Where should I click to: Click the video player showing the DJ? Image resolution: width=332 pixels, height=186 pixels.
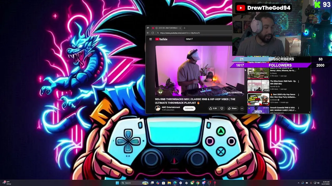pyautogui.click(x=199, y=71)
